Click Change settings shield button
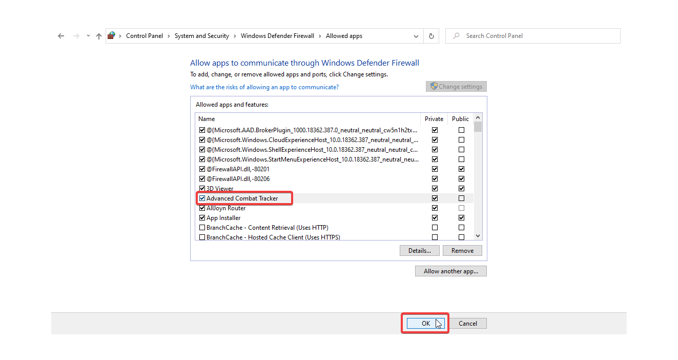The width and height of the screenshot is (678, 360). pyautogui.click(x=456, y=87)
